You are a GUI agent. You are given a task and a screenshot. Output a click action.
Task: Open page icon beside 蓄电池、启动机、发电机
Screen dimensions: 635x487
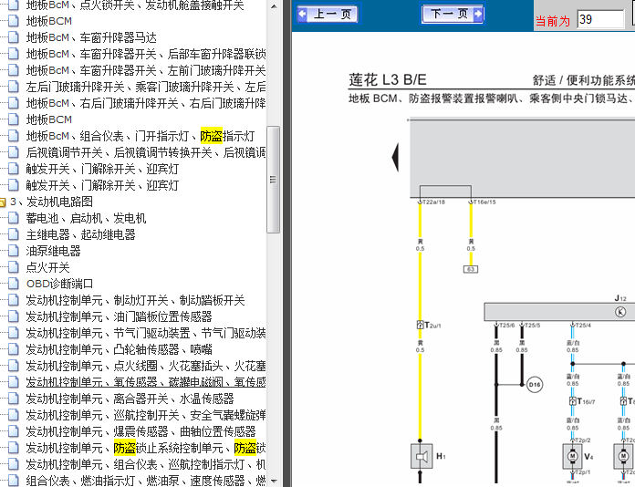coord(14,218)
